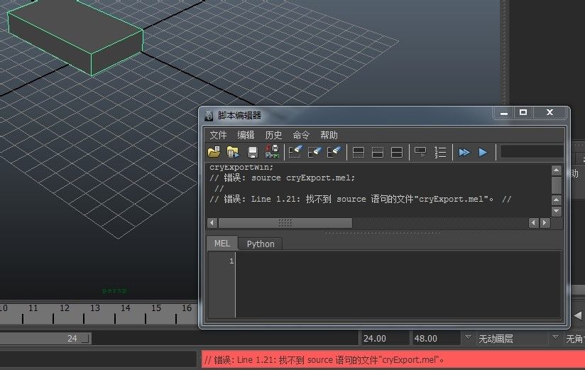Viewport: 585px width, 370px height.
Task: Click the 'Line 1.21' error history line
Action: (360, 199)
